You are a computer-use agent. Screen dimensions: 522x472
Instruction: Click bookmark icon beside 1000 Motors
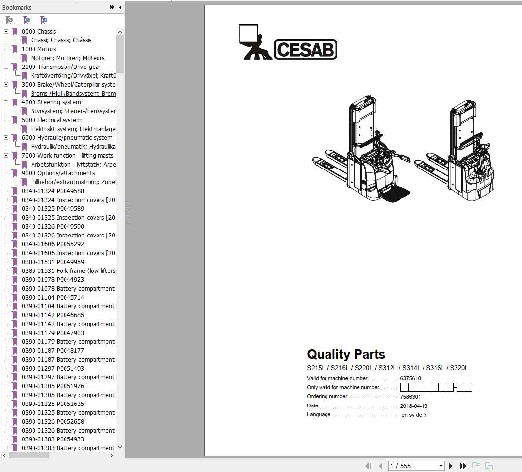pos(15,49)
